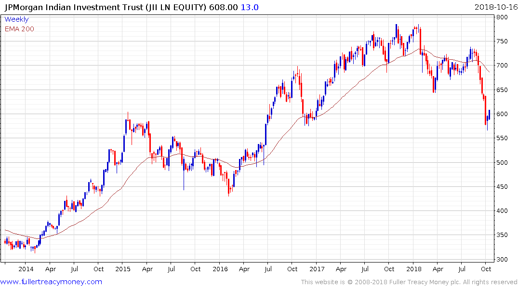Click the 2018 year label on time axis
Screen dimensions: 518x289
click(413, 269)
